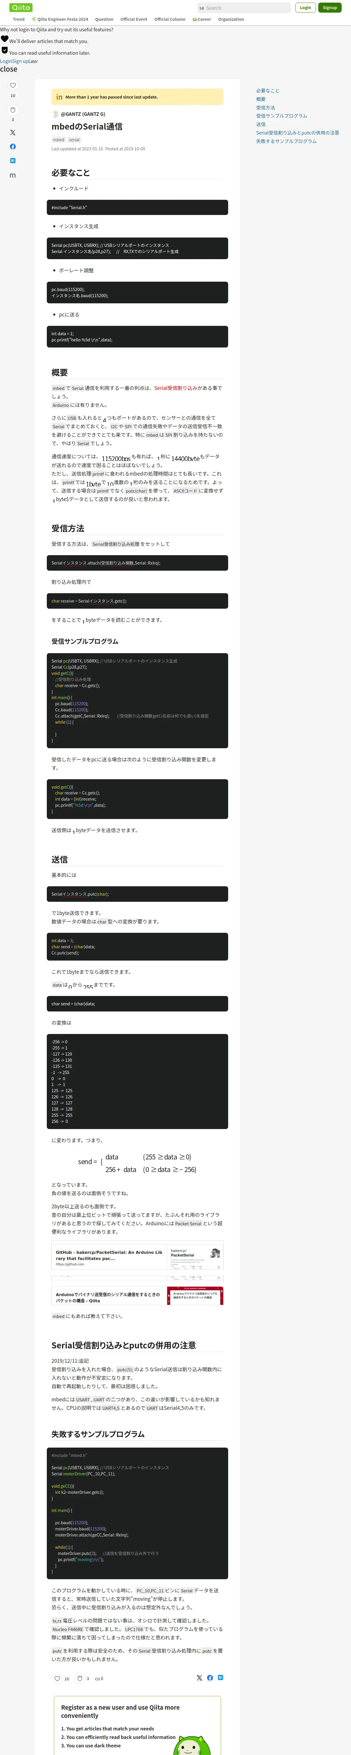Open the Qiita home logo
Viewport: 351px width, 1755px height.
point(21,8)
